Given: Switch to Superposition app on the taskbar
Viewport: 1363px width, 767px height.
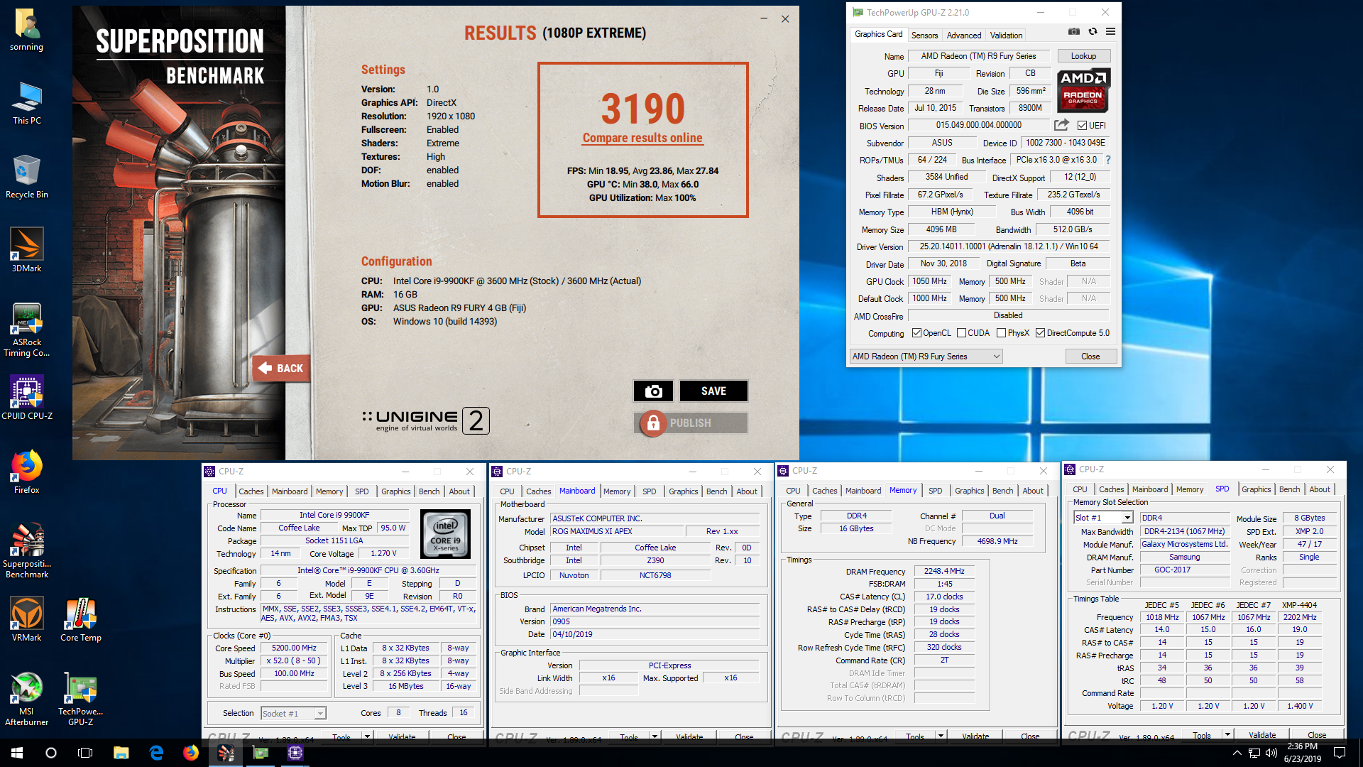Looking at the screenshot, I should tap(226, 753).
